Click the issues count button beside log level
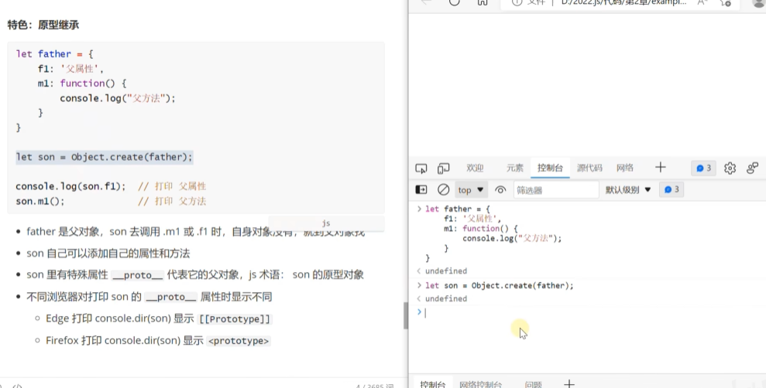This screenshot has height=388, width=766. click(672, 189)
